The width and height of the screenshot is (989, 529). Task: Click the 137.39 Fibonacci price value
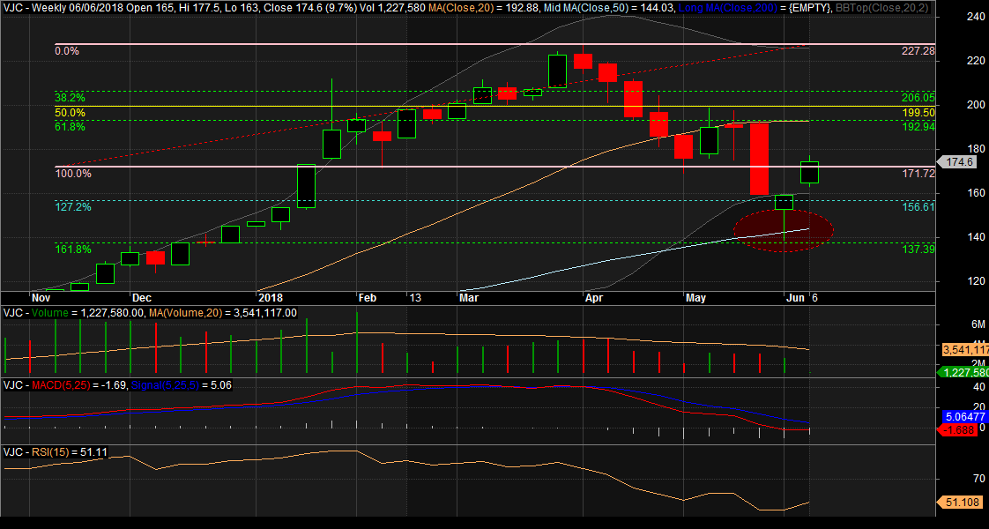[918, 250]
